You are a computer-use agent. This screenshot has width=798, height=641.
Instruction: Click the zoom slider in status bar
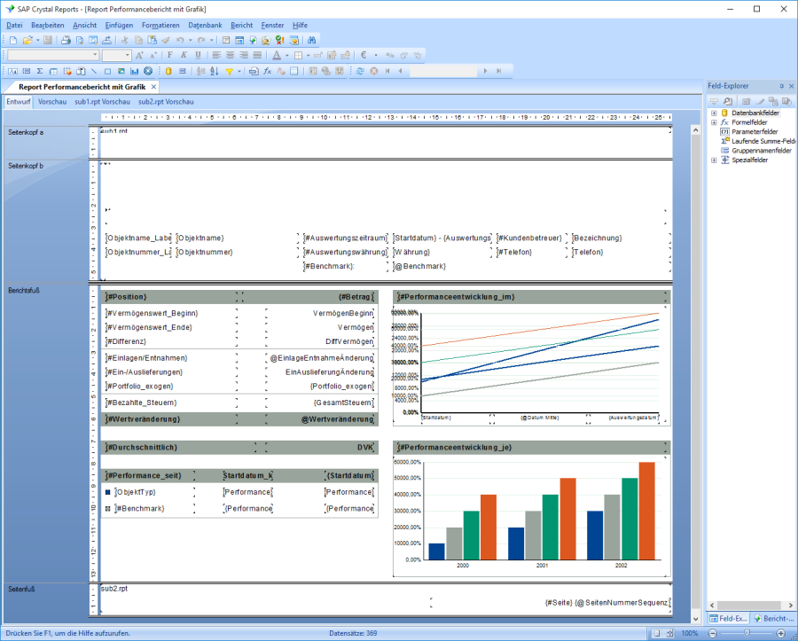tap(747, 634)
